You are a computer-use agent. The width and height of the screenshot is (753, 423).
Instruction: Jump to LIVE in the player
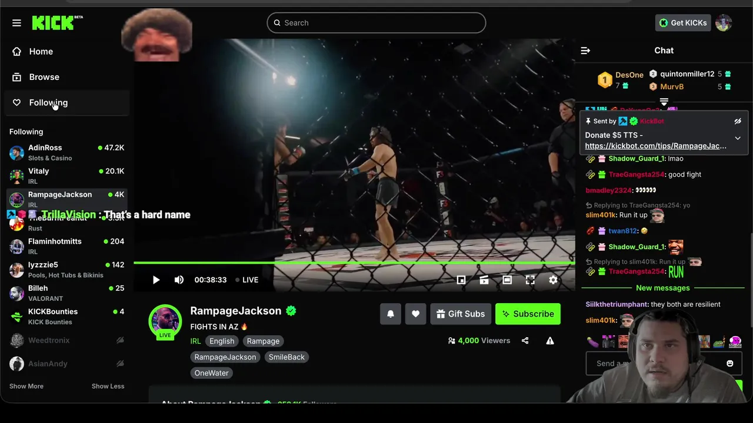[x=247, y=280]
